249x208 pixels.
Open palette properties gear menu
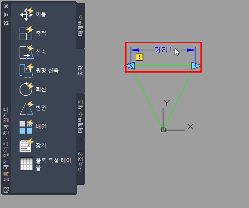point(6,23)
